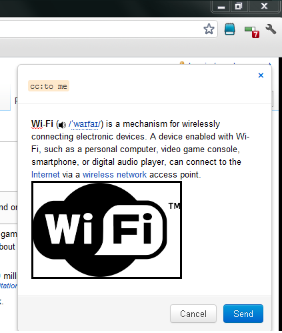Open the /ˈwaɪfaɪ/ pronunciation link
Image resolution: width=282 pixels, height=333 pixels.
[85, 124]
